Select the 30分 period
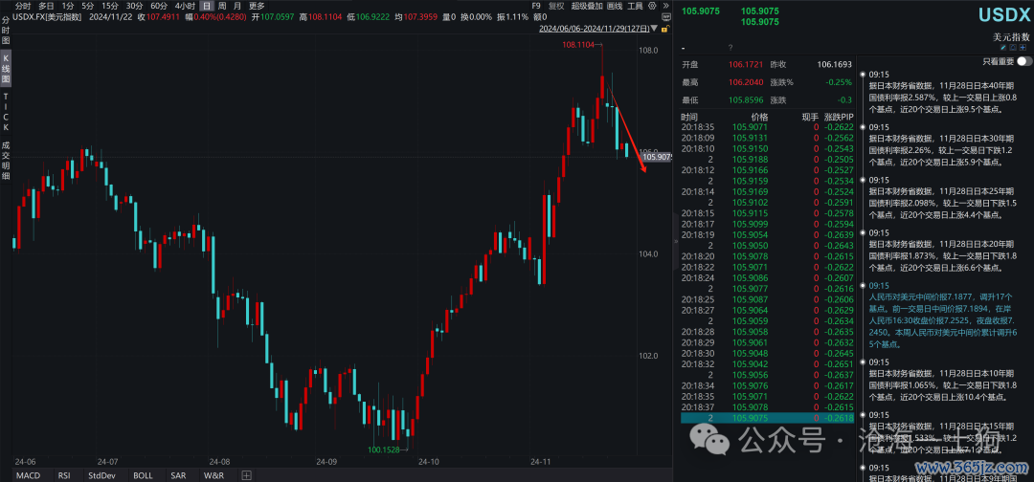Viewport: 1034px width, 482px height. (135, 6)
